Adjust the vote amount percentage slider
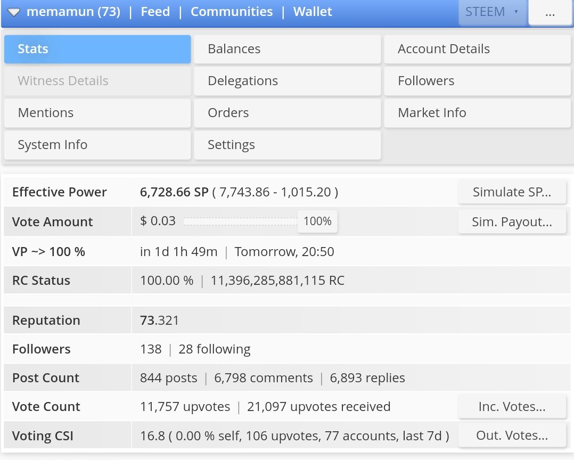This screenshot has width=574, height=460. (317, 221)
